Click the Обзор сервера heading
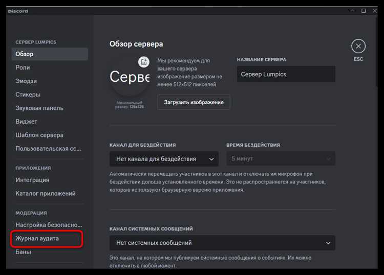Image resolution: width=384 pixels, height=275 pixels. pos(136,44)
